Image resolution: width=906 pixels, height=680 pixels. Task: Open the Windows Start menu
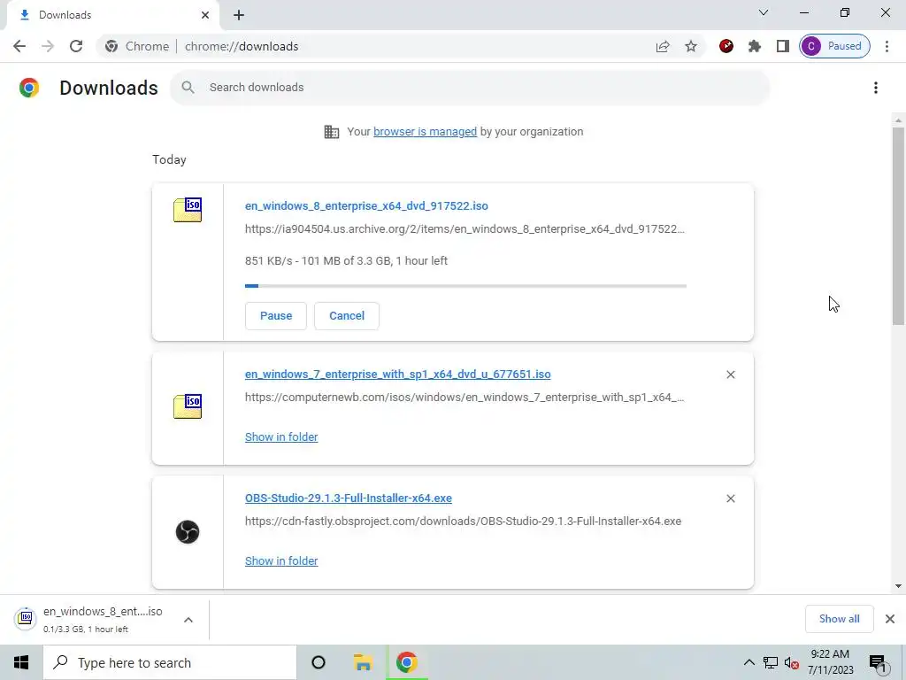(x=21, y=662)
